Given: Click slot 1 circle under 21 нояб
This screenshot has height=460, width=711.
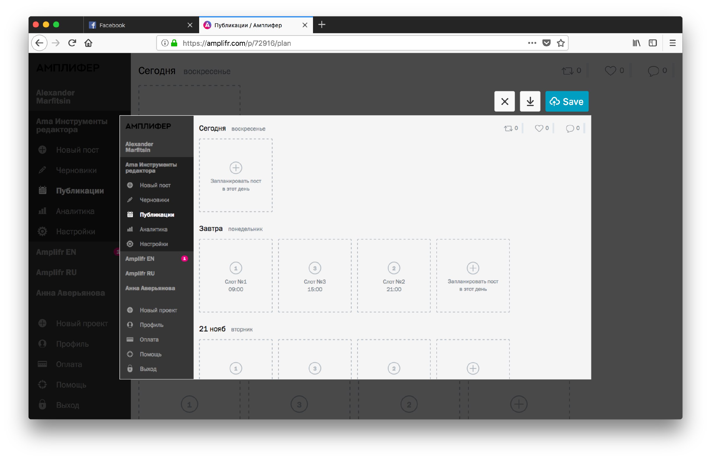Looking at the screenshot, I should pyautogui.click(x=236, y=368).
